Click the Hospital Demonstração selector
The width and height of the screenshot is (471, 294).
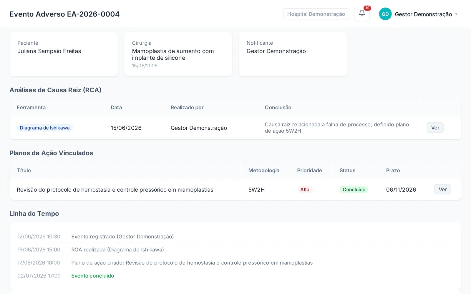(316, 14)
